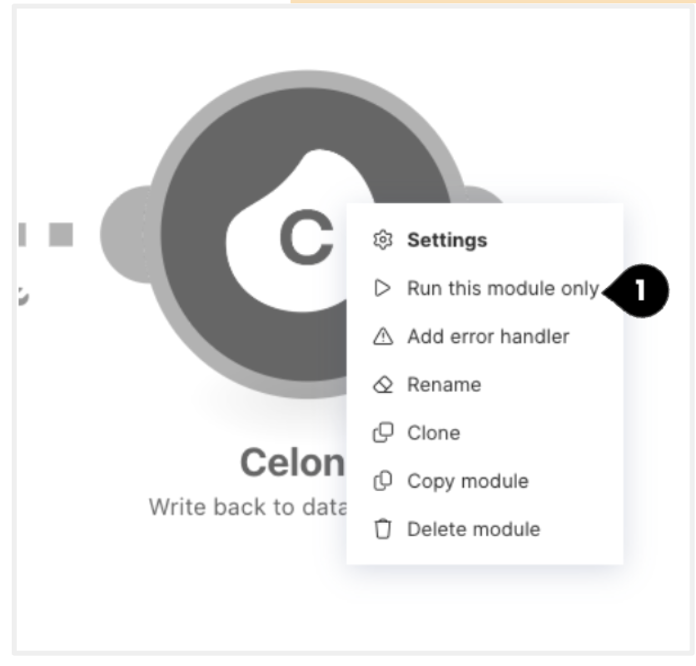Click the play triangle icon
This screenshot has width=696, height=666.
382,289
